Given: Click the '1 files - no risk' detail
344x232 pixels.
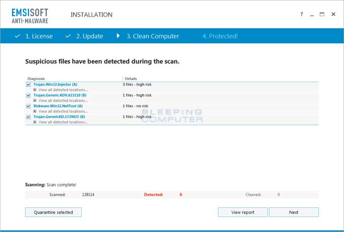Looking at the screenshot, I should point(135,106).
